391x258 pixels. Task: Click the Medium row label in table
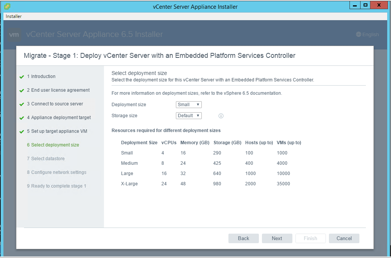(129, 163)
